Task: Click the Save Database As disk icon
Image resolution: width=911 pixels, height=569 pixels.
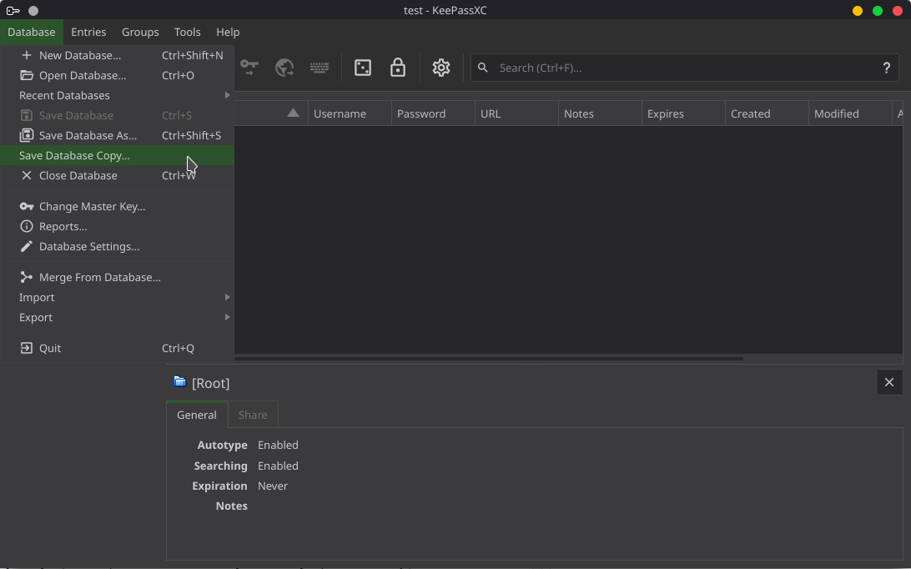Action: pyautogui.click(x=26, y=135)
